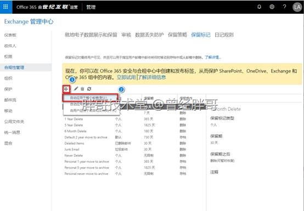Click 注释 label in details pane
The image size is (304, 211).
point(214,172)
